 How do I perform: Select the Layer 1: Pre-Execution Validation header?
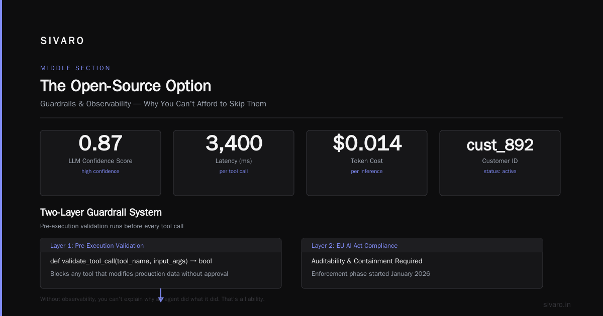161,245
